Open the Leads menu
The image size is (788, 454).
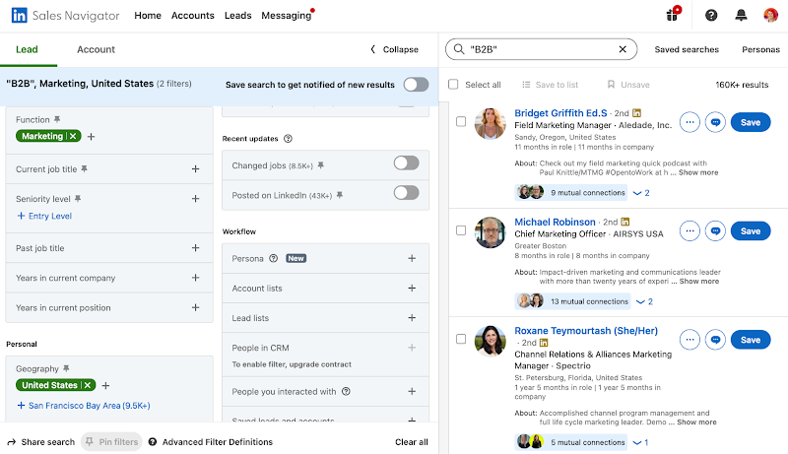coord(237,16)
